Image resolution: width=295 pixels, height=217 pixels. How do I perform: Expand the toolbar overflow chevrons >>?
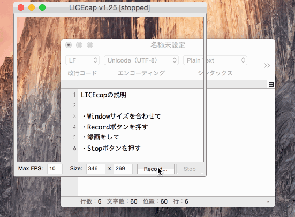click(x=267, y=66)
